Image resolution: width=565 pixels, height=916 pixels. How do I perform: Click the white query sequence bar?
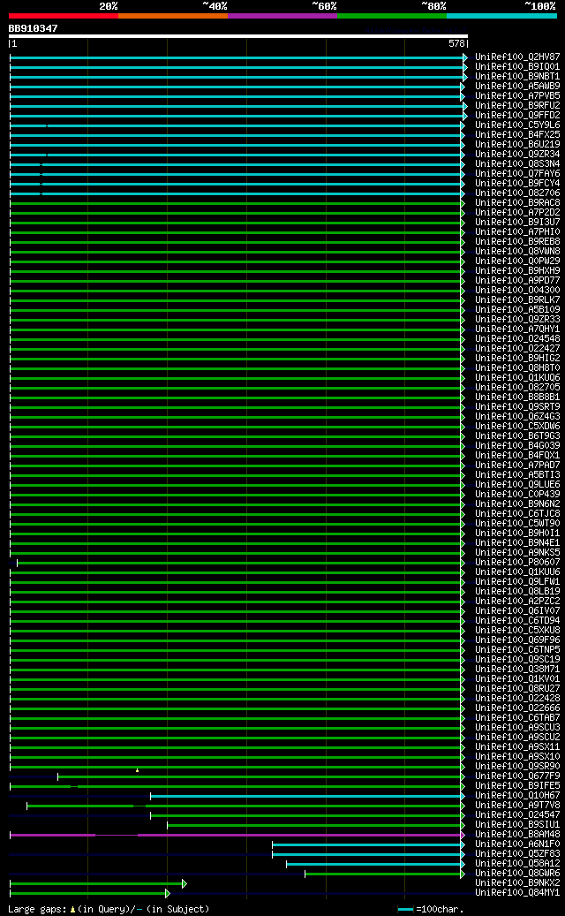point(238,36)
